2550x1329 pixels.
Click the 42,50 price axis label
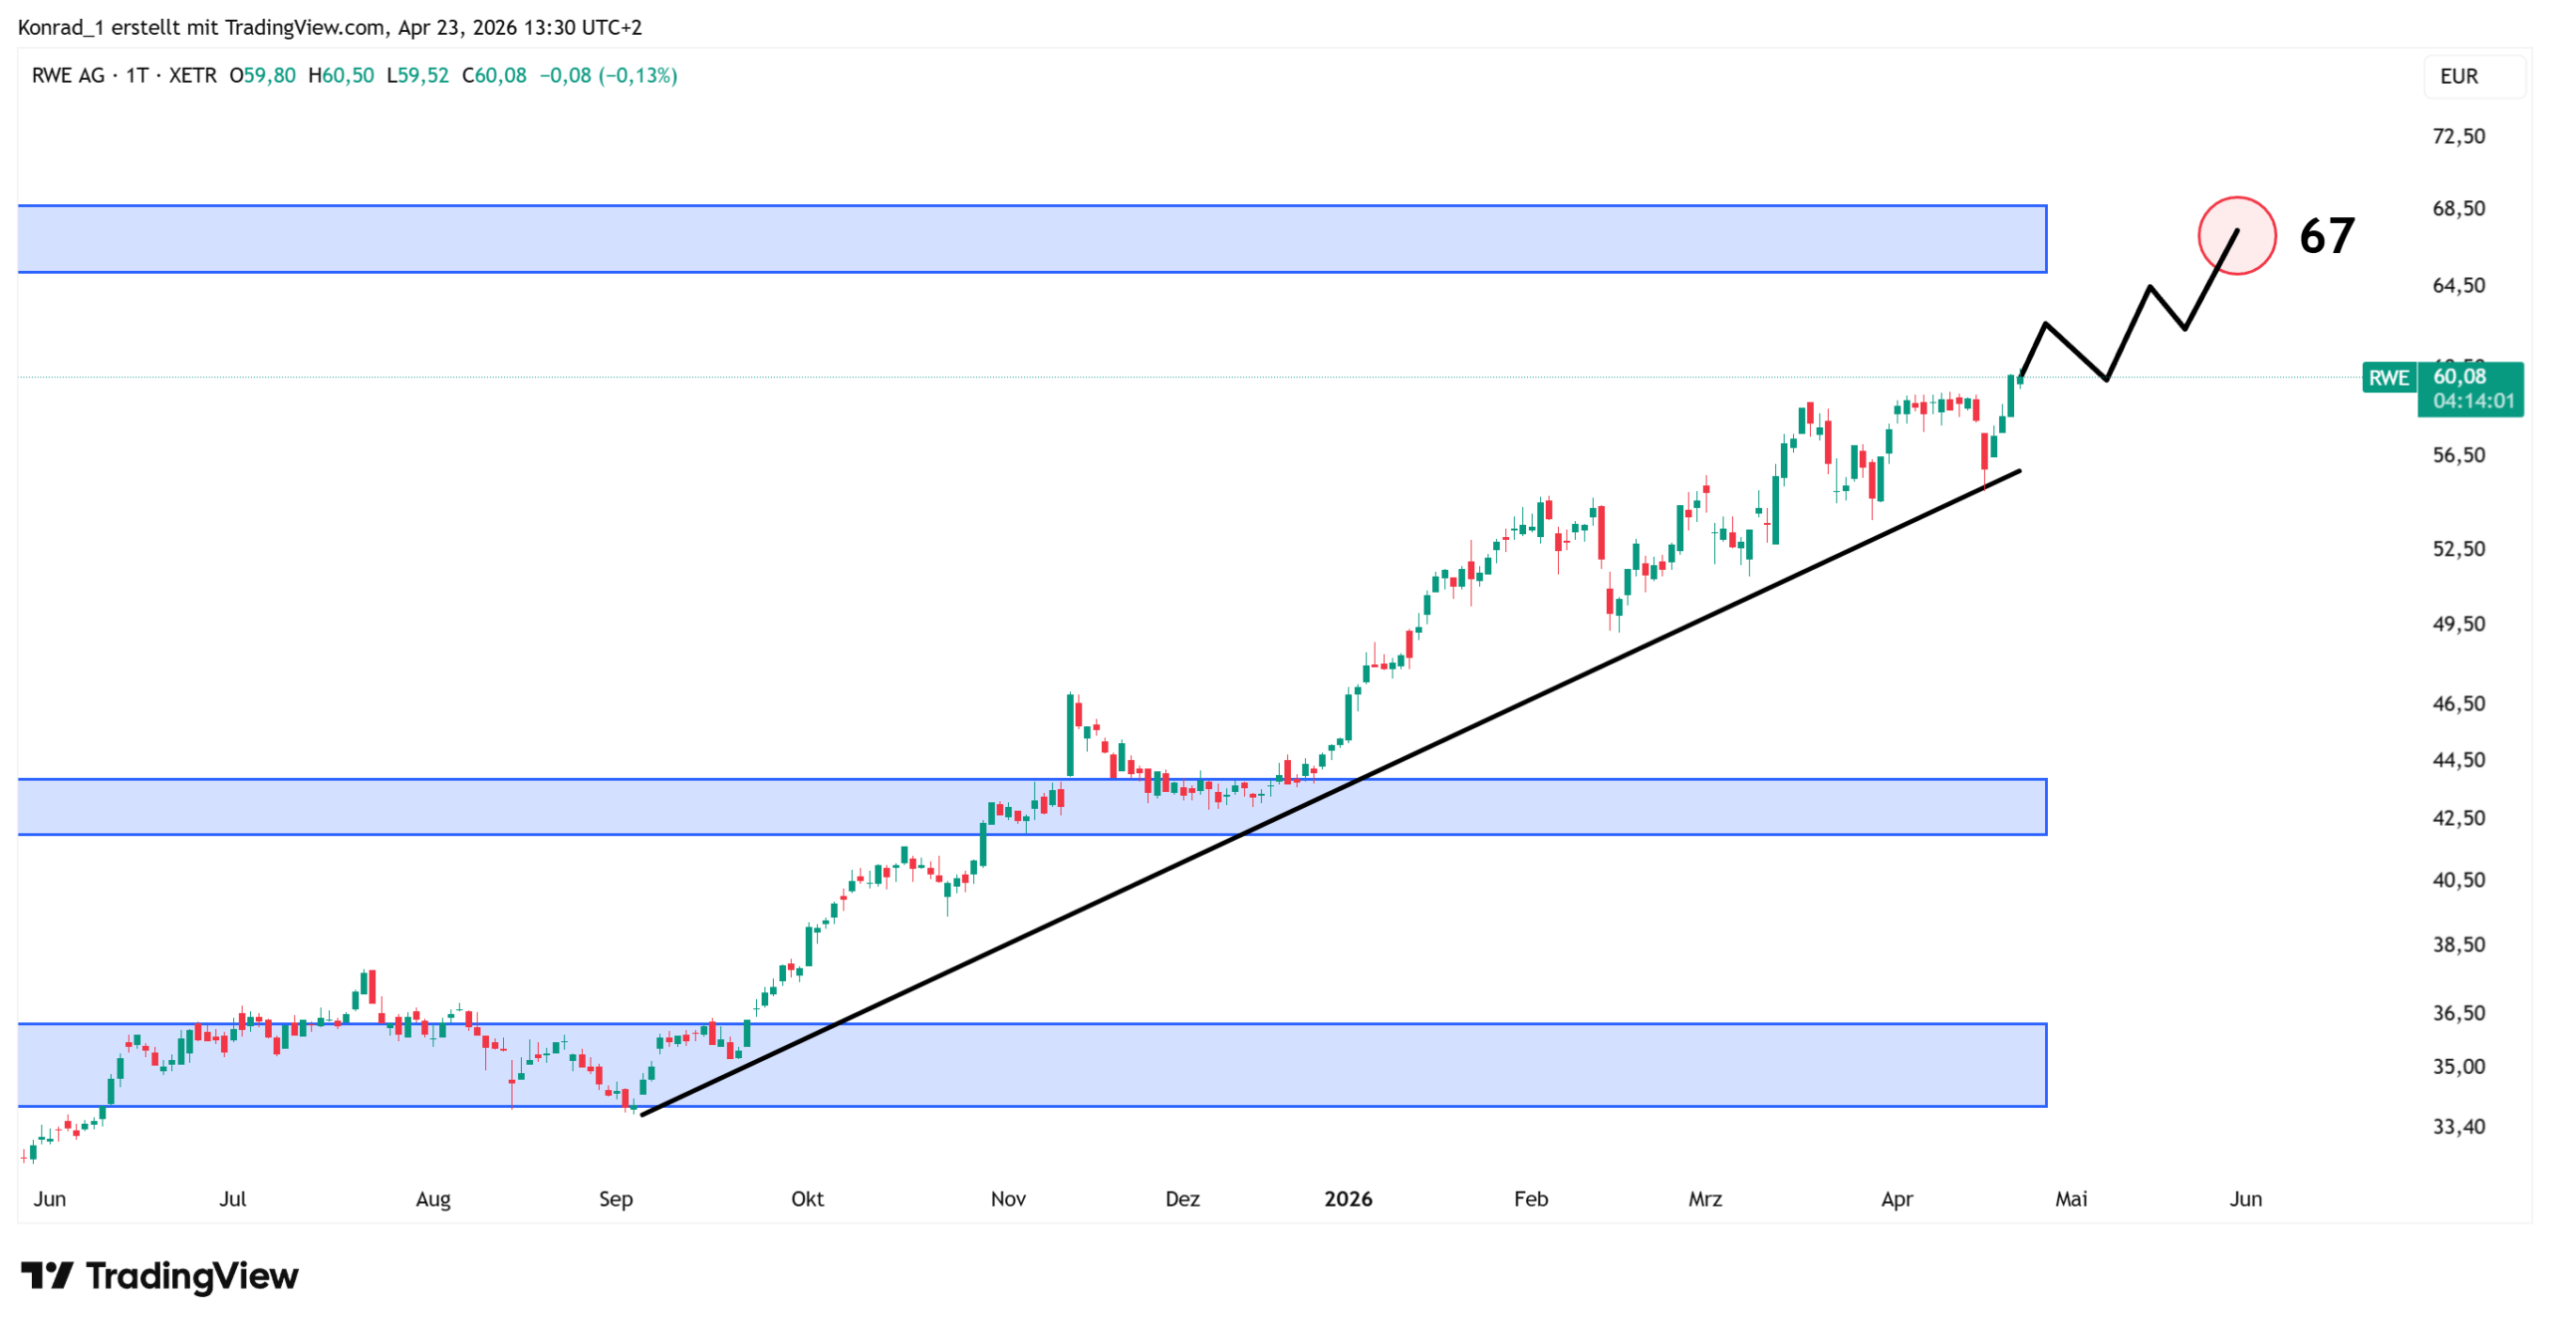2458,818
